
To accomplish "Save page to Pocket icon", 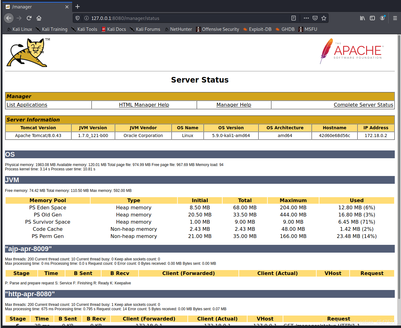I will 315,18.
